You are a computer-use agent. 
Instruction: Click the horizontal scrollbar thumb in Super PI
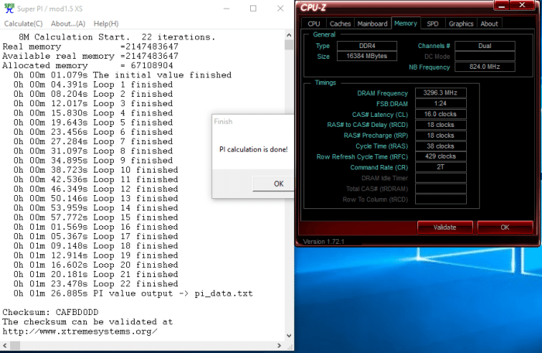coord(15,345)
